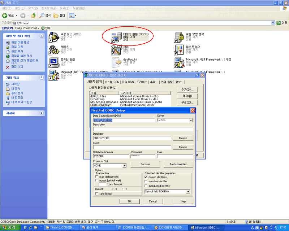
Task: Click the Control Panel (제어판) sidebar icon
Action: tap(8, 84)
